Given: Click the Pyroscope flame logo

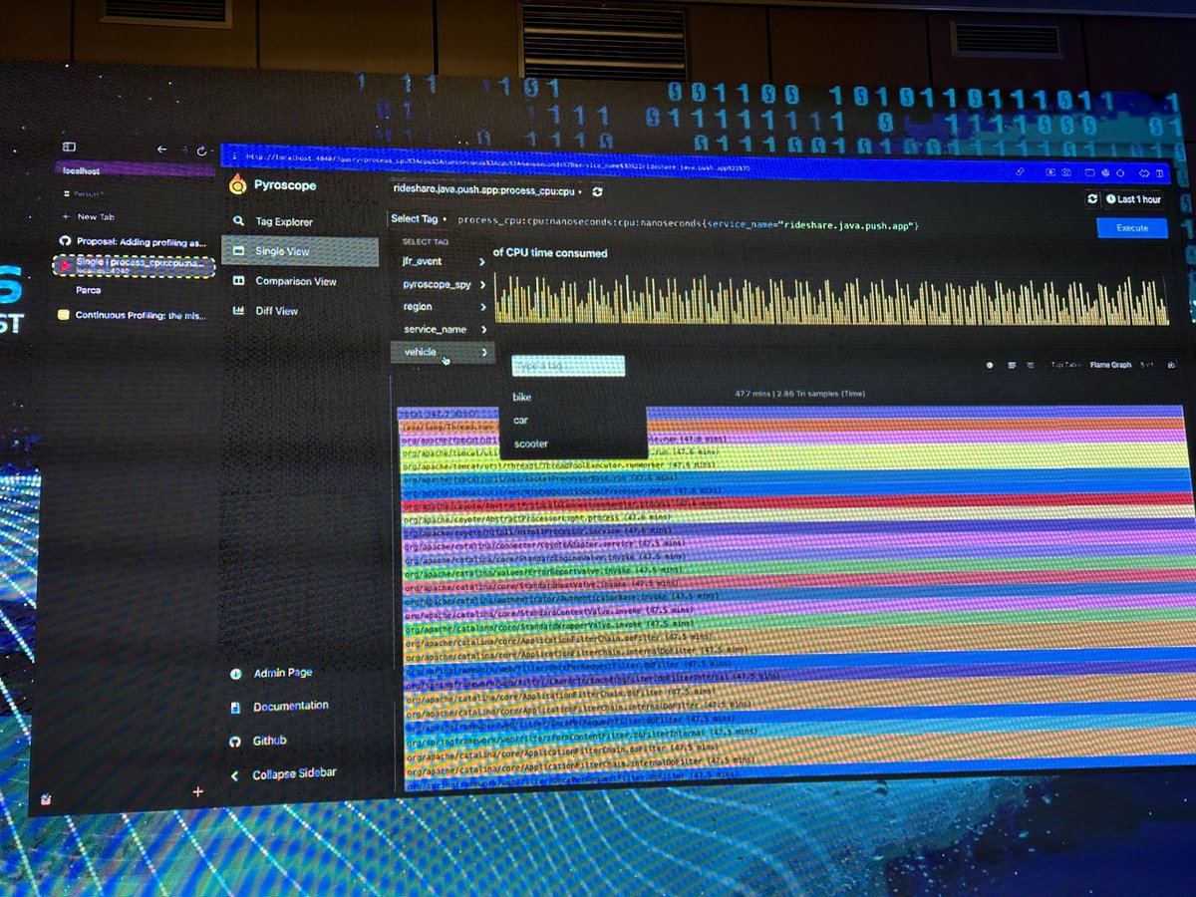Looking at the screenshot, I should [x=237, y=184].
